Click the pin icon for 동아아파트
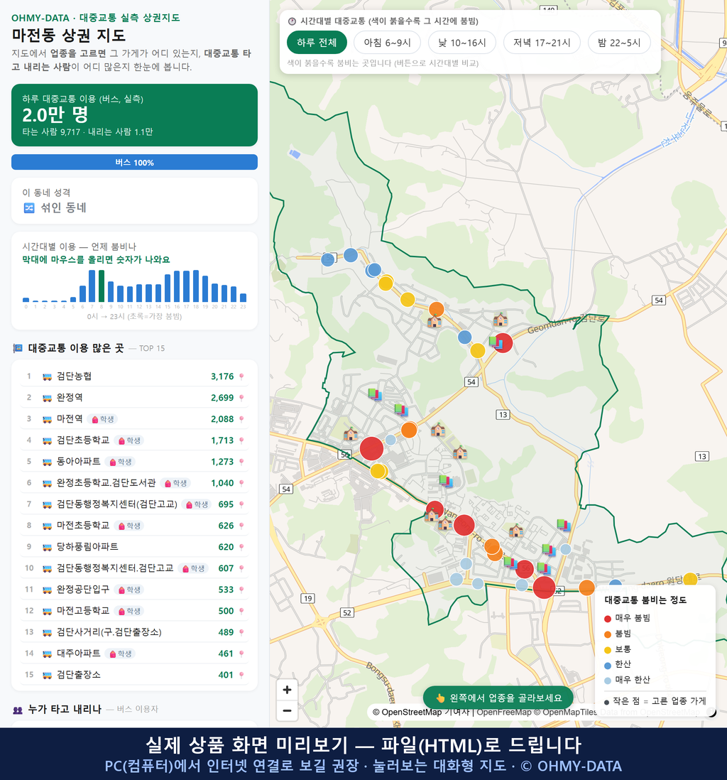The image size is (727, 780). (241, 462)
